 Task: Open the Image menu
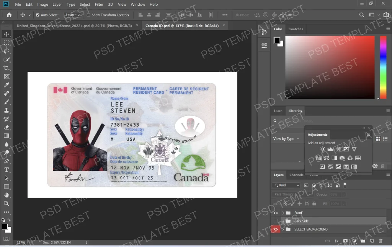point(42,4)
